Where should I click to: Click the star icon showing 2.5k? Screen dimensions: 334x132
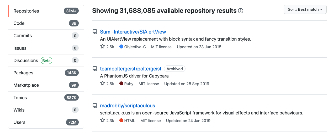pyautogui.click(x=103, y=84)
